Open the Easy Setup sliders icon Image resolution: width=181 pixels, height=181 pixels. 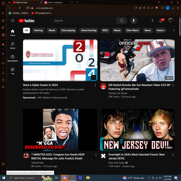[178, 8]
